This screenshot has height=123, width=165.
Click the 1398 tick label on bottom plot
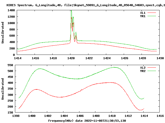16,116
